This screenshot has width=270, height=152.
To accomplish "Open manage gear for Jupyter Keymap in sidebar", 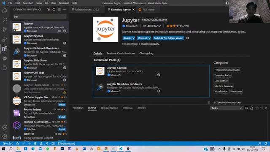I will [x=65, y=43].
